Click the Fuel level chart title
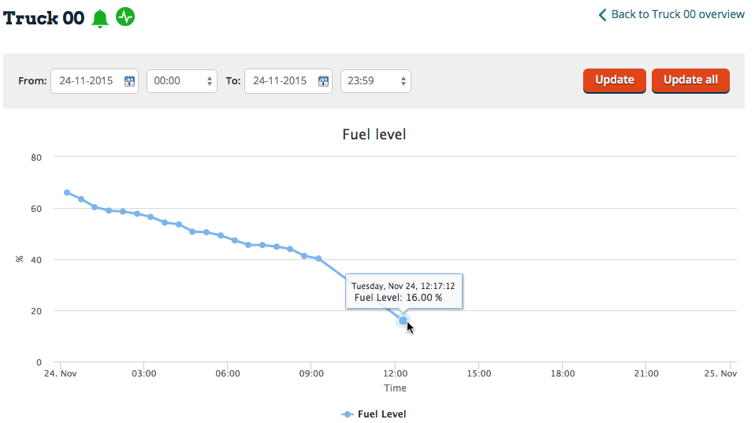 coord(374,135)
